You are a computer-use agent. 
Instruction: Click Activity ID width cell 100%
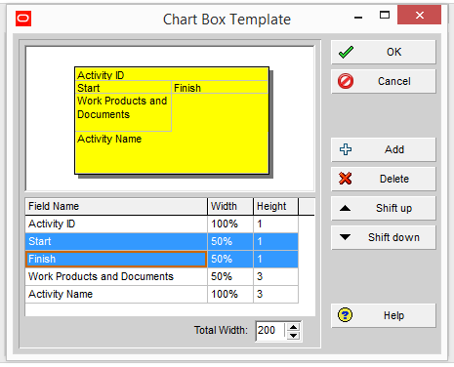coord(230,224)
